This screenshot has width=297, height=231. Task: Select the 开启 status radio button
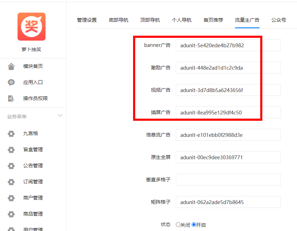(x=194, y=225)
